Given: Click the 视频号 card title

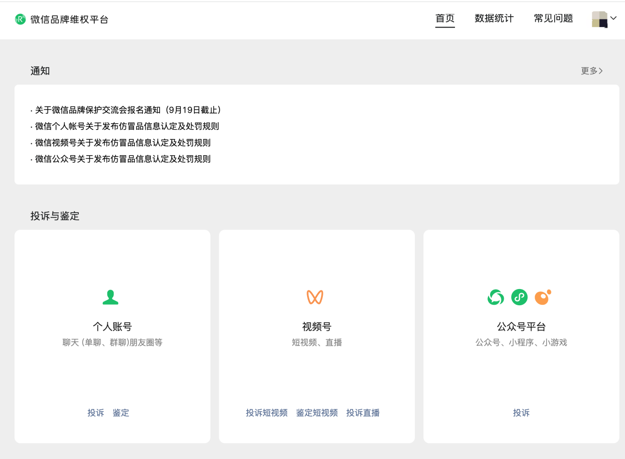Looking at the screenshot, I should (x=317, y=326).
